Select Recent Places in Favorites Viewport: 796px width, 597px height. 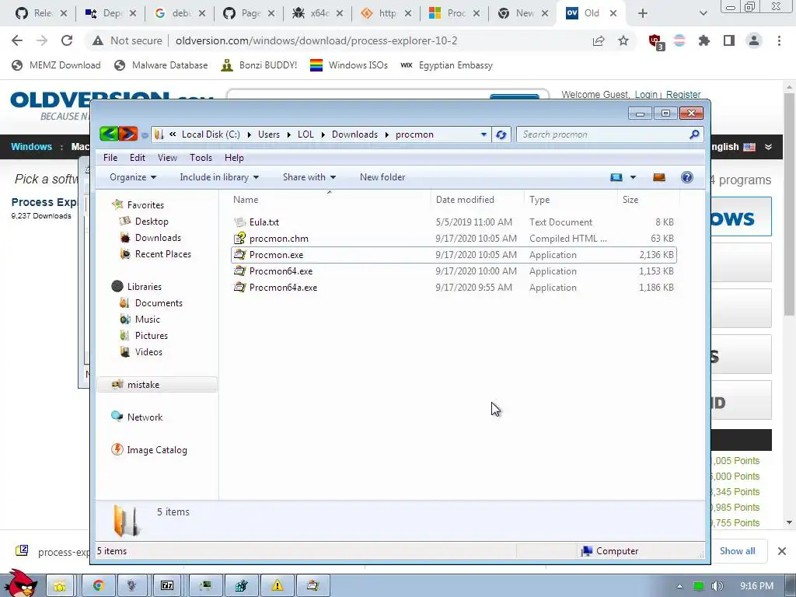(163, 254)
